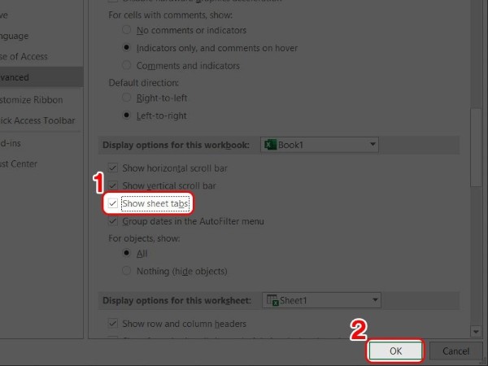Click the scroll down arrow of options pane

(476, 332)
